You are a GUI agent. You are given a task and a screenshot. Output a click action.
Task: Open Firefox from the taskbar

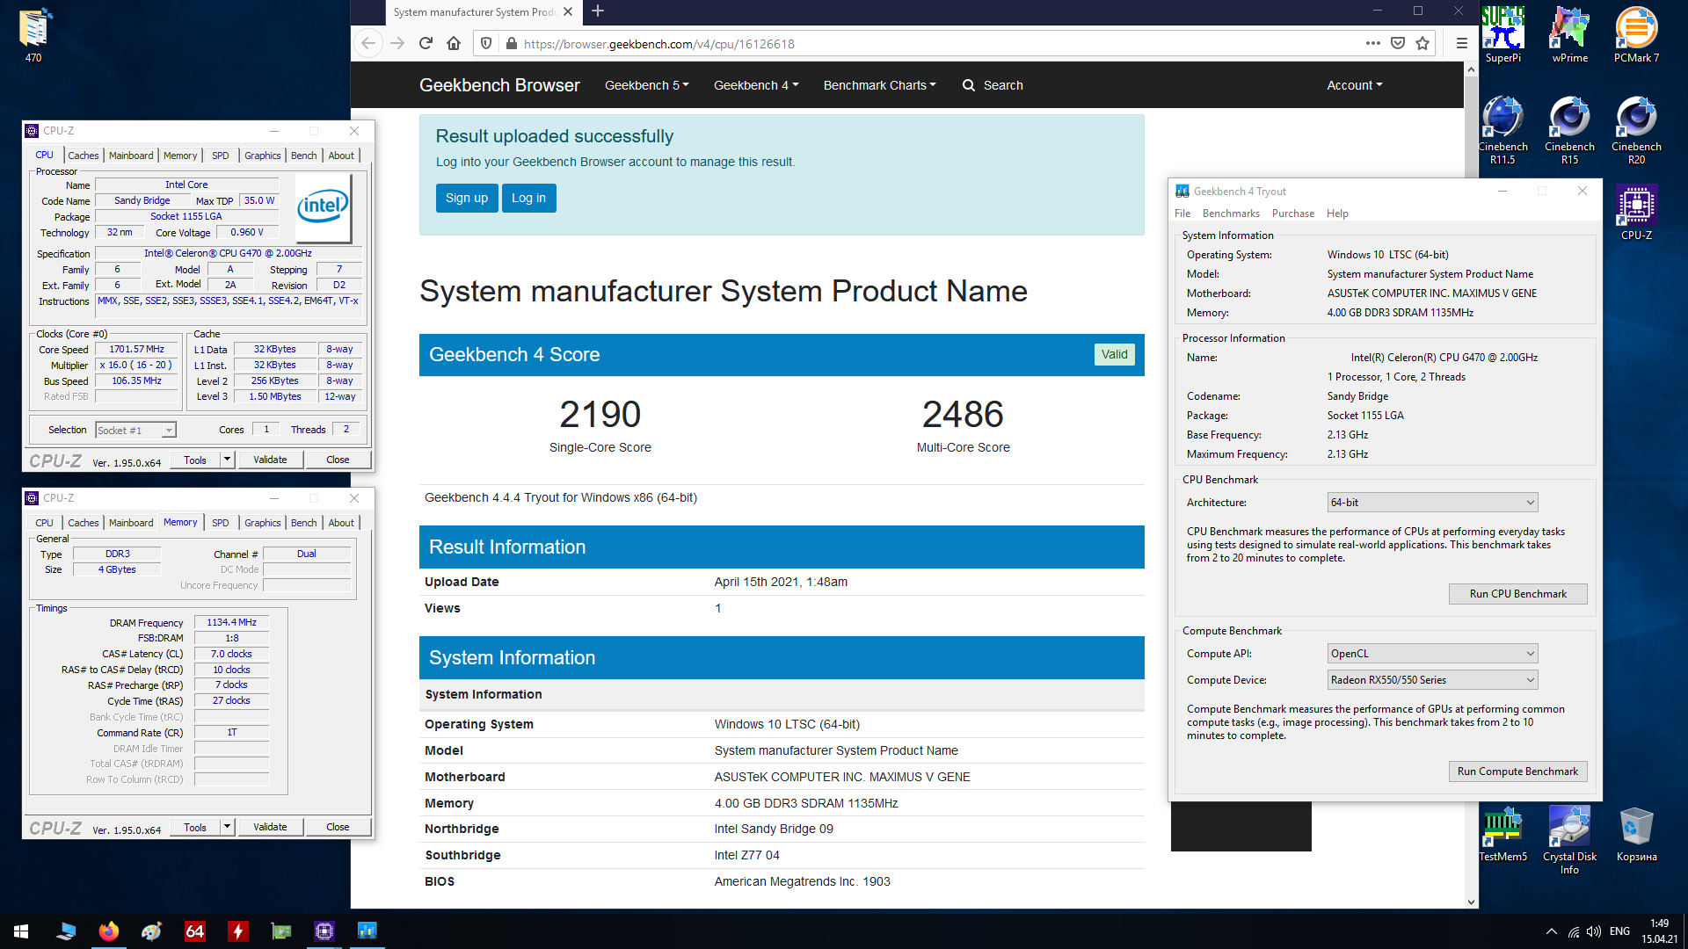109,931
